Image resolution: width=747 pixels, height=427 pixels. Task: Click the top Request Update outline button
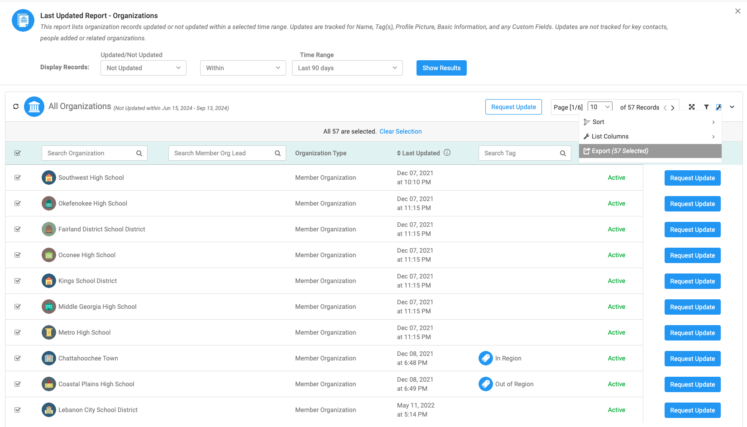513,107
